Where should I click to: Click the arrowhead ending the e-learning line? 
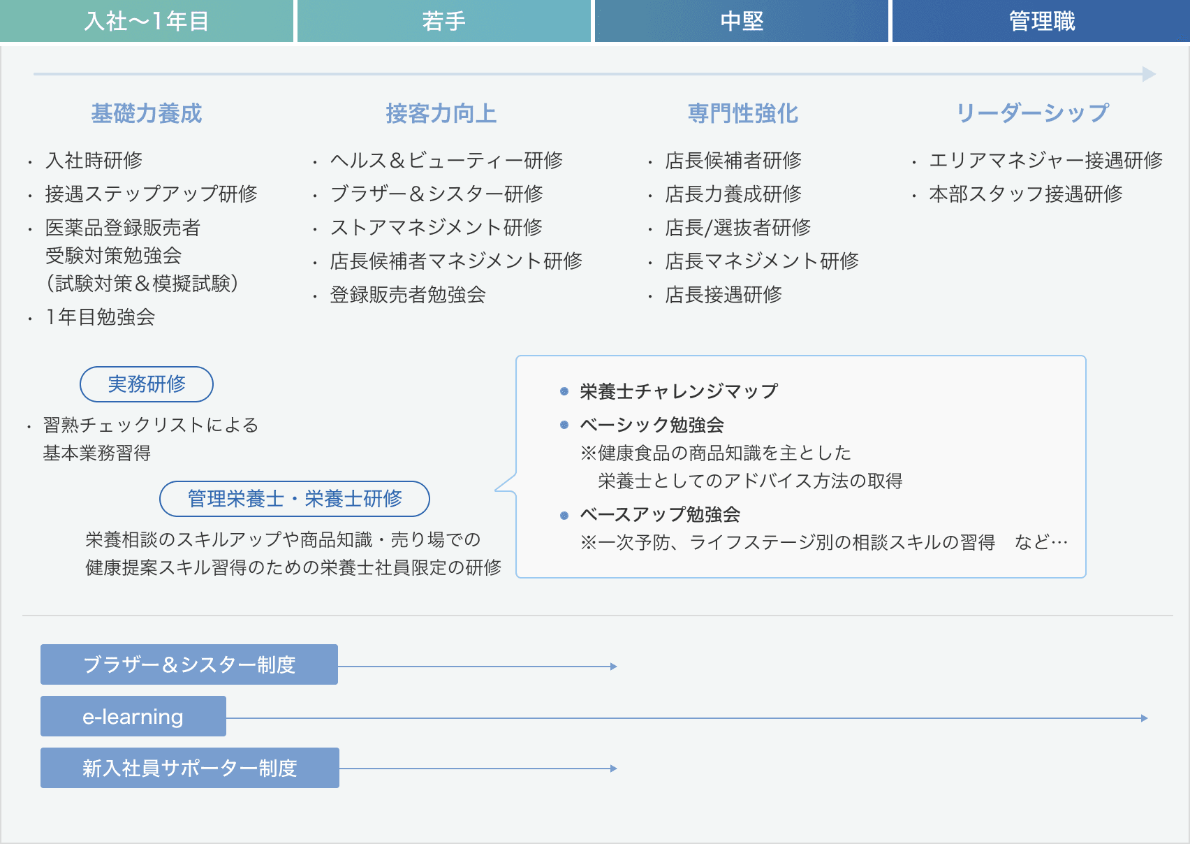[x=1144, y=718]
